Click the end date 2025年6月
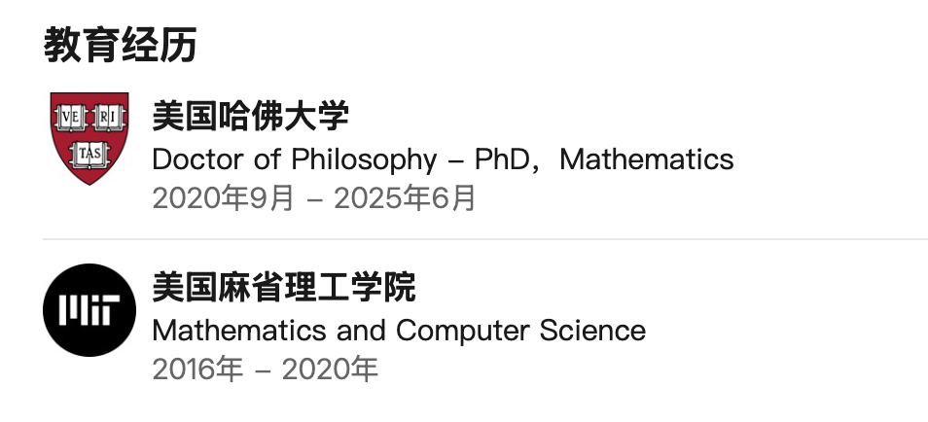Viewport: 928px width, 422px height. pos(405,198)
